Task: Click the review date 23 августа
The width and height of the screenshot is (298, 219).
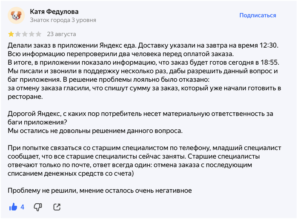Action: pos(62,34)
